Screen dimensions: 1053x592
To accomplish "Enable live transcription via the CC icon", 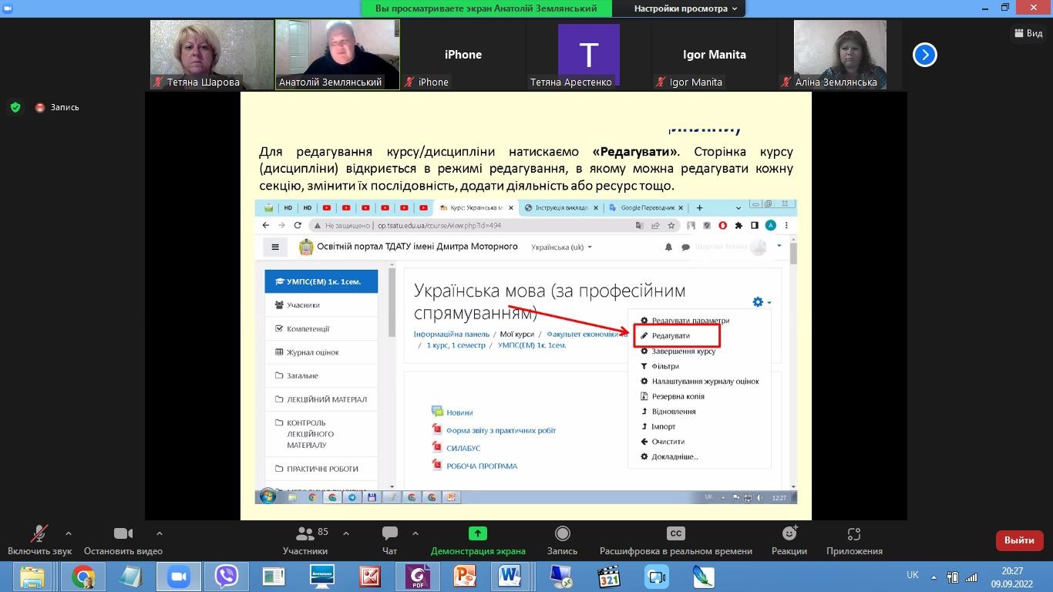I will click(675, 533).
